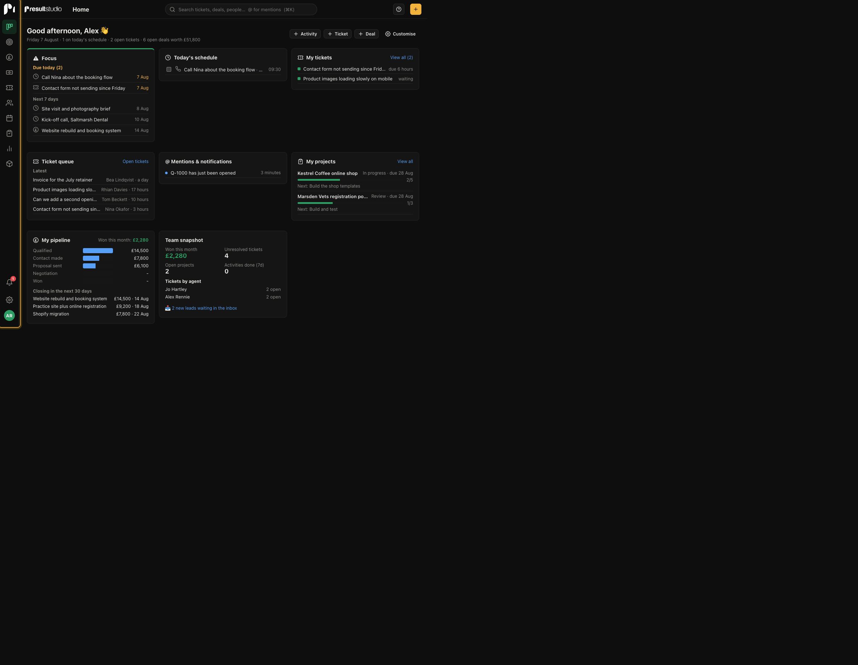Click Contact made pipeline stage row
858x665 pixels.
pyautogui.click(x=91, y=258)
